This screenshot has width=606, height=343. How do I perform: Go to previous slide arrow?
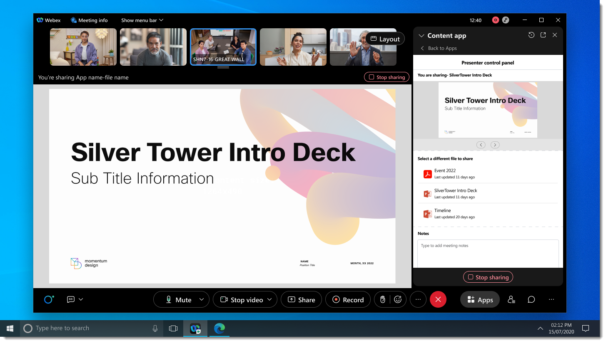pos(481,145)
